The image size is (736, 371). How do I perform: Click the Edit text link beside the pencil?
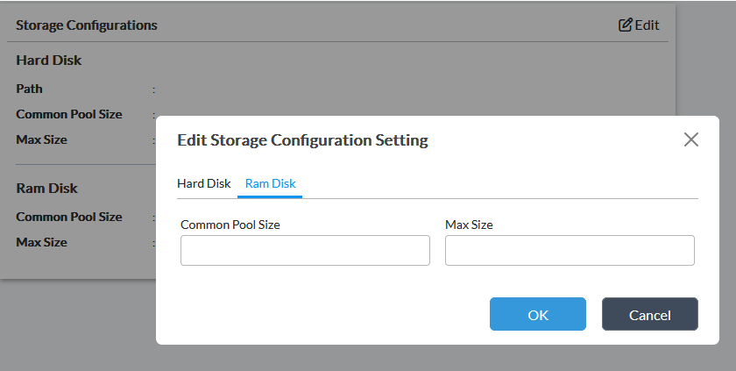(x=648, y=25)
